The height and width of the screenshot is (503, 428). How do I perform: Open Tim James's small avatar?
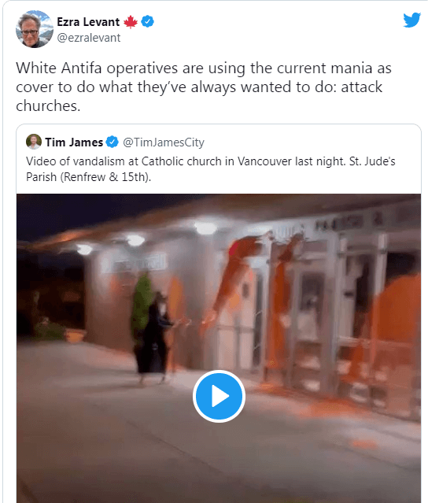tap(34, 142)
